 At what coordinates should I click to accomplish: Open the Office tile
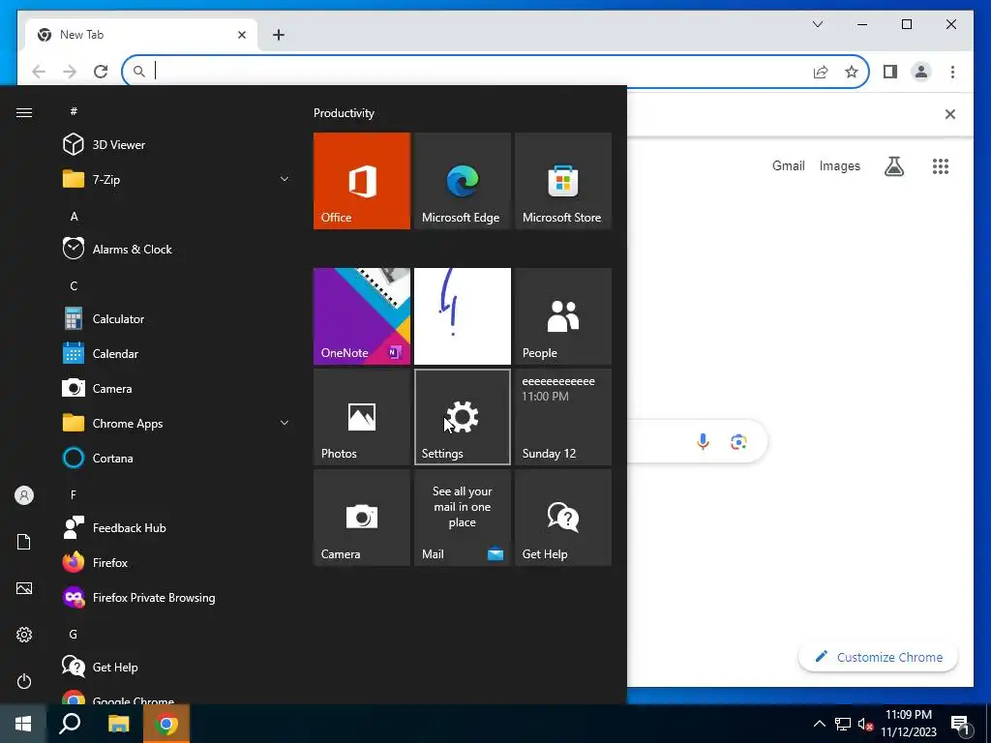point(362,181)
